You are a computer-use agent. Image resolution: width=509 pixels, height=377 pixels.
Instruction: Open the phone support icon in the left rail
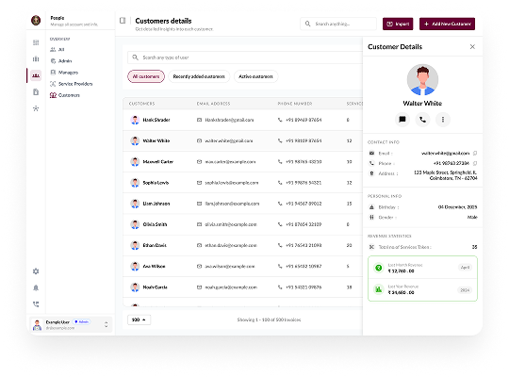(x=36, y=304)
